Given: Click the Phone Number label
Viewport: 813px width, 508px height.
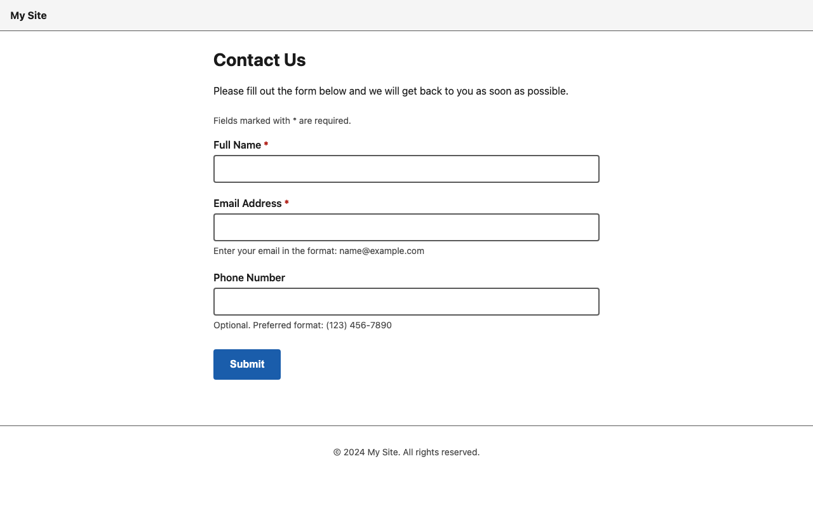Looking at the screenshot, I should coord(249,277).
